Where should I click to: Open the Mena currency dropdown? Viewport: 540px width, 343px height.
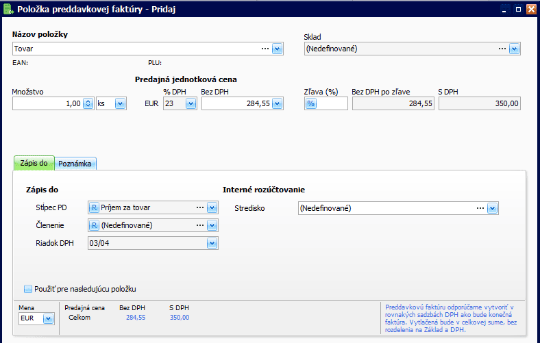(x=48, y=318)
